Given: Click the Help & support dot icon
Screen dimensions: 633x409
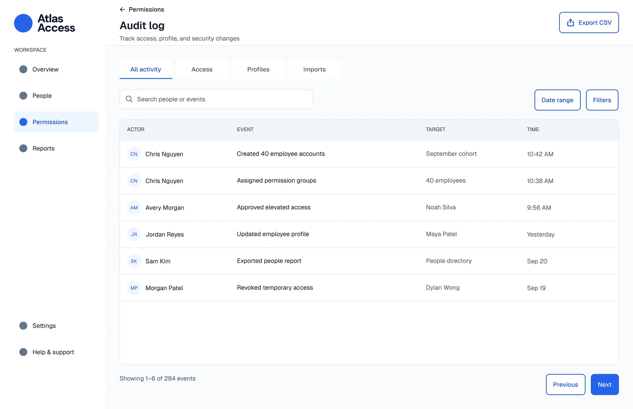Looking at the screenshot, I should [23, 352].
